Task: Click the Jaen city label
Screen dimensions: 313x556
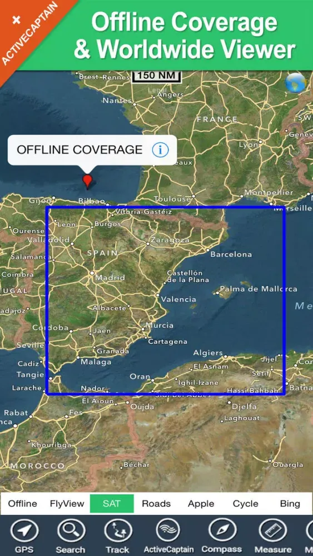Action: (x=102, y=331)
